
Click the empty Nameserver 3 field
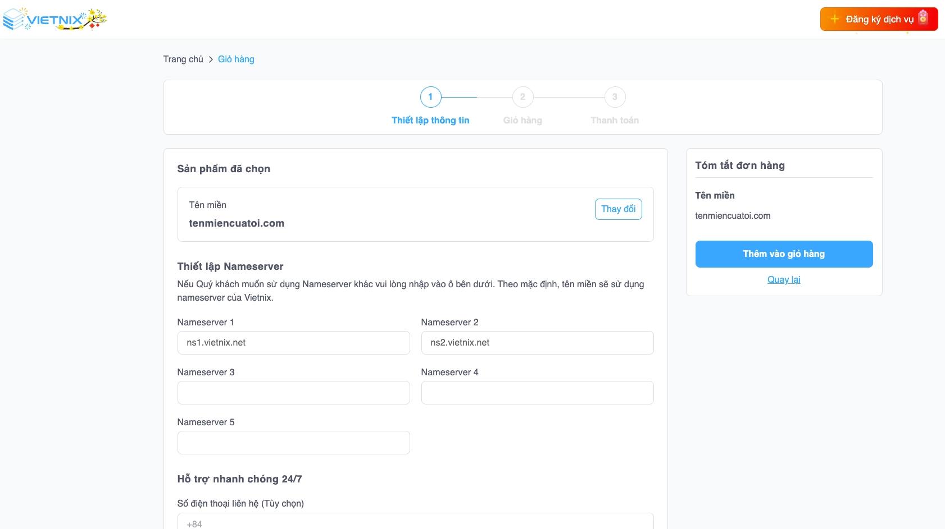293,393
